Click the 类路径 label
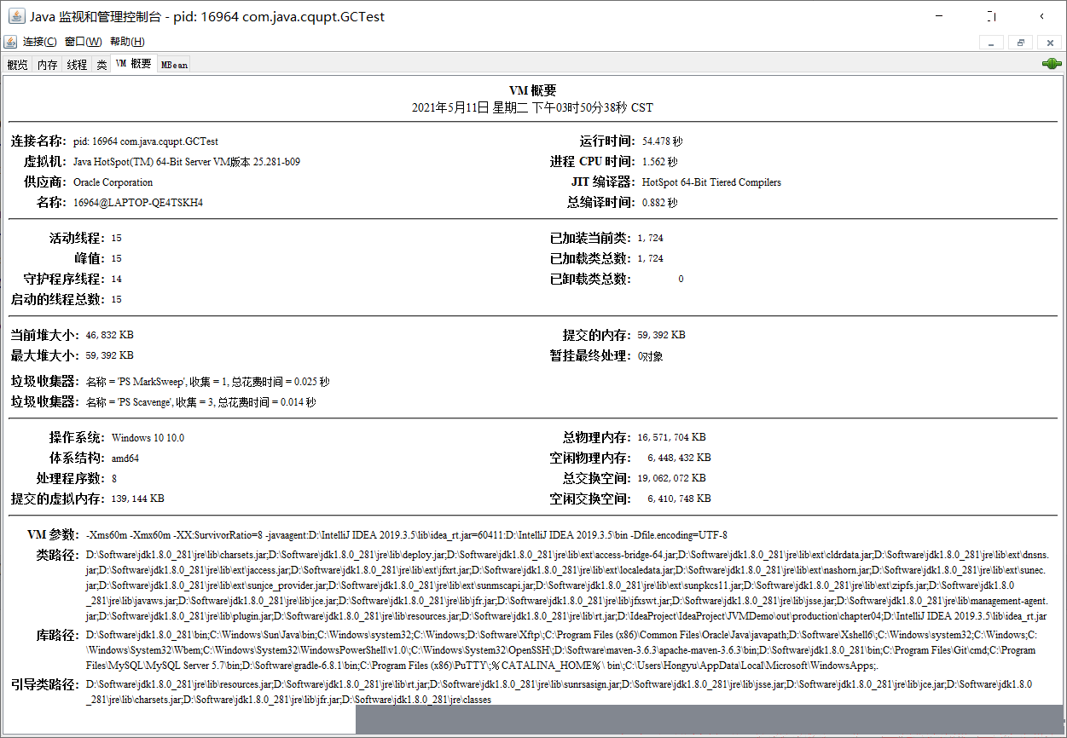Screen dimensions: 1067x738 click(59, 555)
